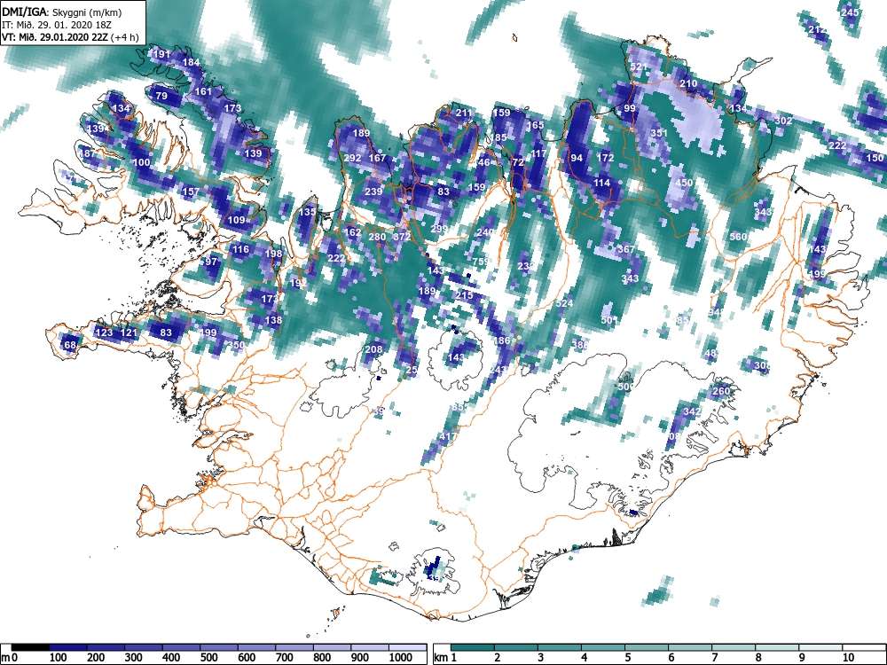Pick the 300–400 m cloud-base swatch
887x665 pixels.
pos(144,647)
